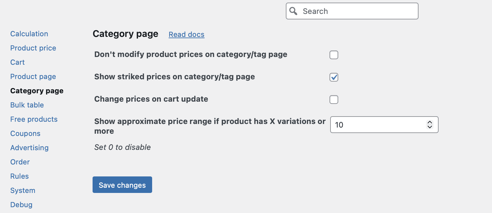Enable Change prices on cart update

tap(334, 99)
